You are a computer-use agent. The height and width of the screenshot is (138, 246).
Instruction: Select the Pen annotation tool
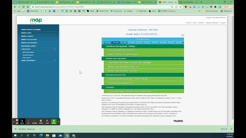tap(28, 121)
